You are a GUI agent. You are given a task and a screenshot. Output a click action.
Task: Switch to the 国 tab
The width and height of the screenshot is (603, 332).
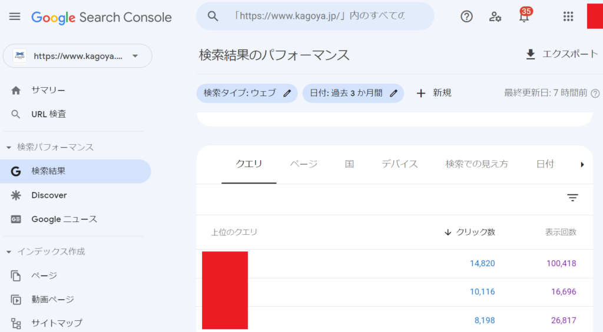tap(349, 164)
